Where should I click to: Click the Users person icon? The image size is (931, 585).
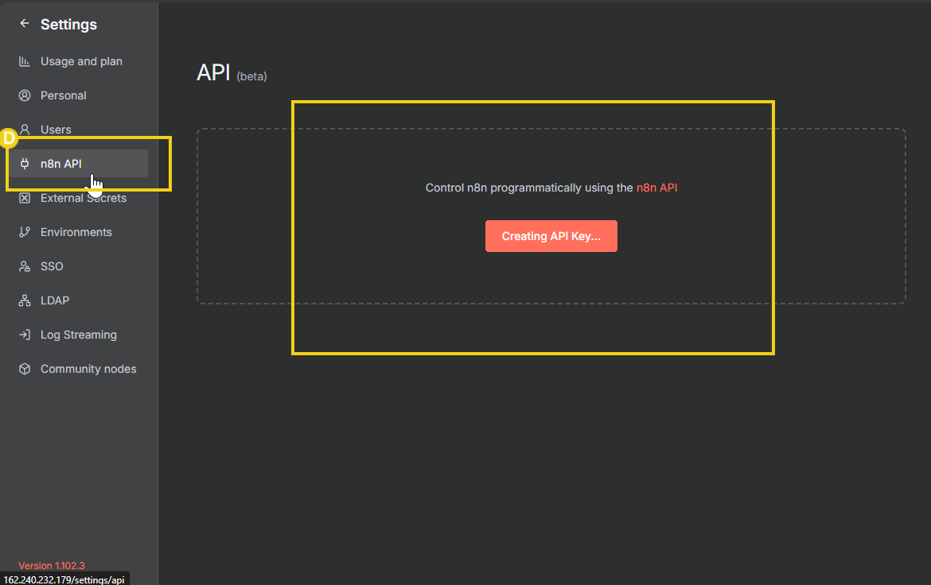click(25, 130)
